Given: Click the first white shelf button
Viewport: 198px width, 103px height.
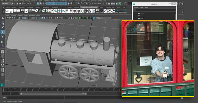Looking at the screenshot, I should coord(7,11).
